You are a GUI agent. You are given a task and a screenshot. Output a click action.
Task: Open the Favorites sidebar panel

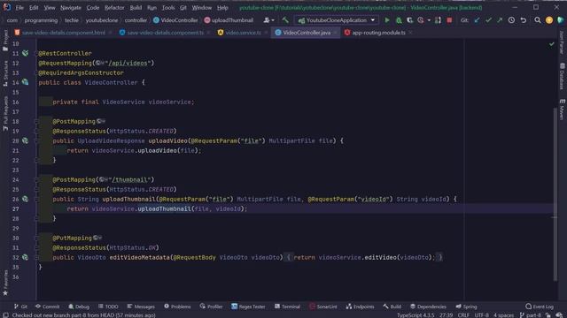coord(5,283)
